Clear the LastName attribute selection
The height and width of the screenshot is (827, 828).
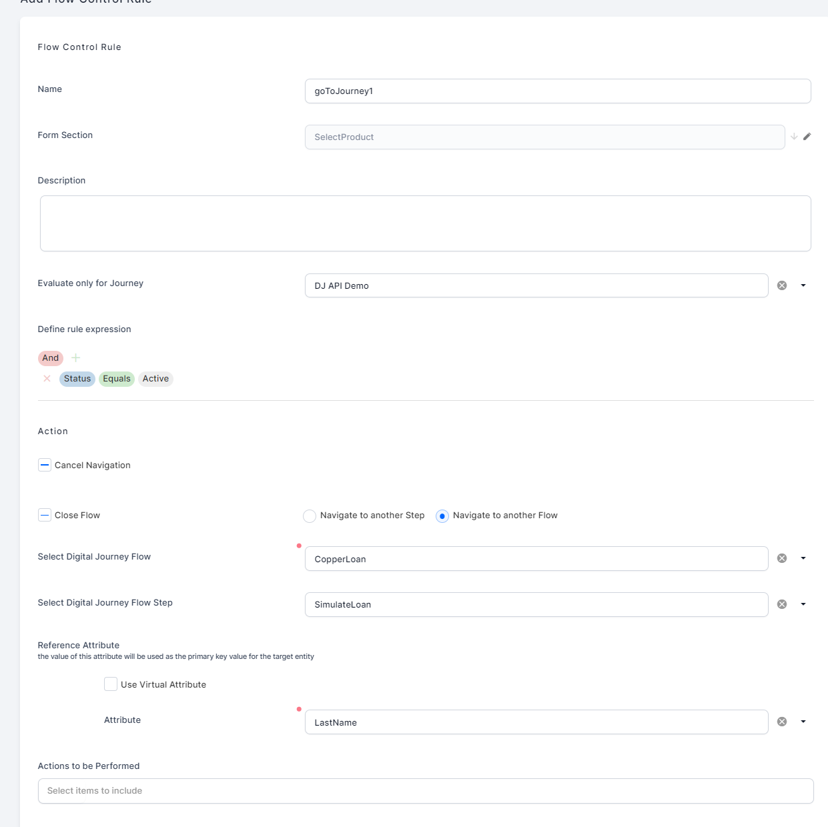pos(782,722)
